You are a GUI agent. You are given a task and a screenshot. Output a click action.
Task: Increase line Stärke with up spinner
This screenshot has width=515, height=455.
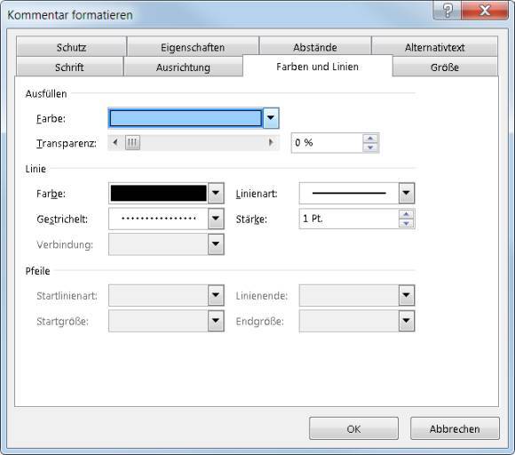click(407, 214)
